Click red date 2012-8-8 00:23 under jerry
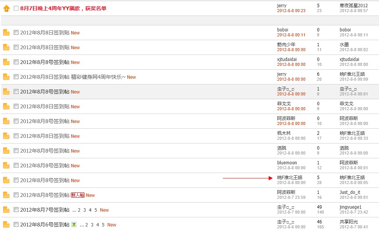Screen dimensions: 379x231 pos(291,11)
